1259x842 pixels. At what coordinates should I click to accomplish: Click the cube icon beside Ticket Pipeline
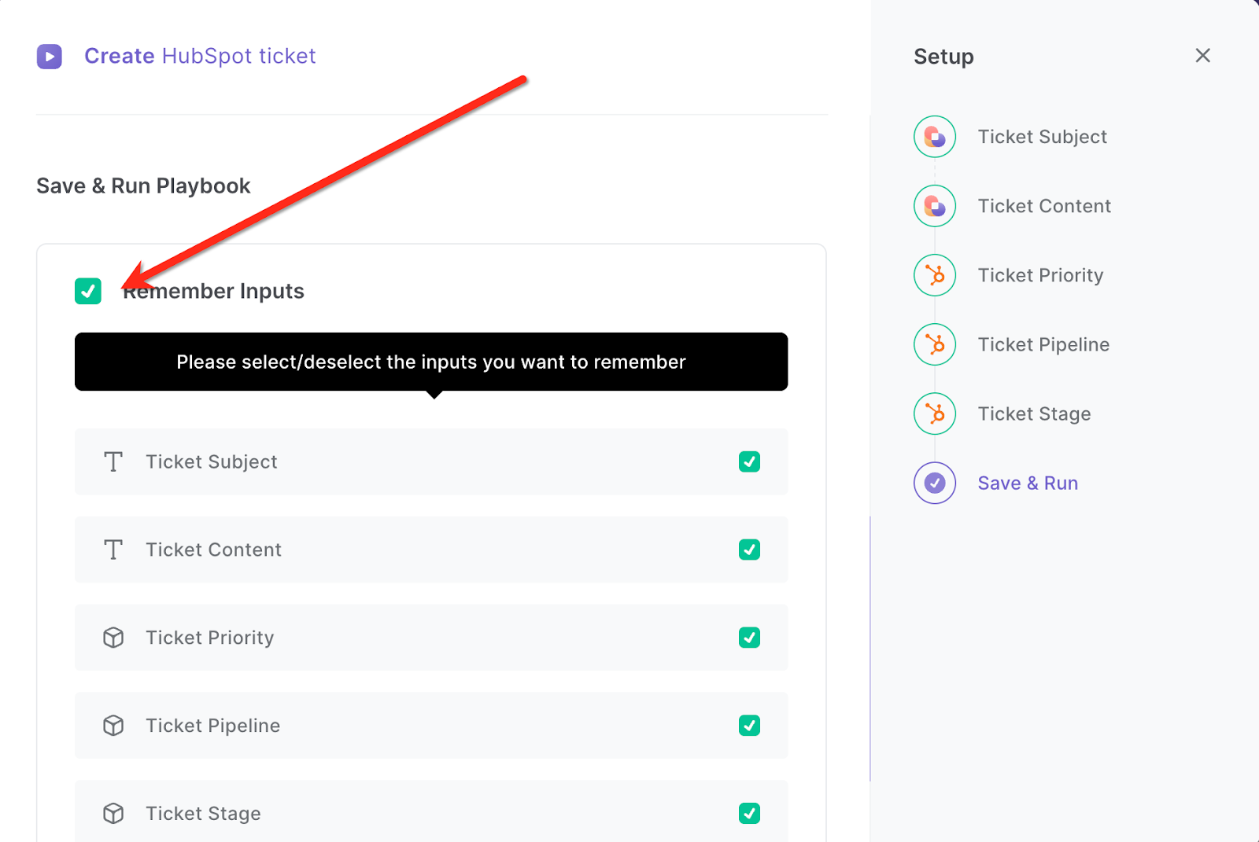coord(113,726)
